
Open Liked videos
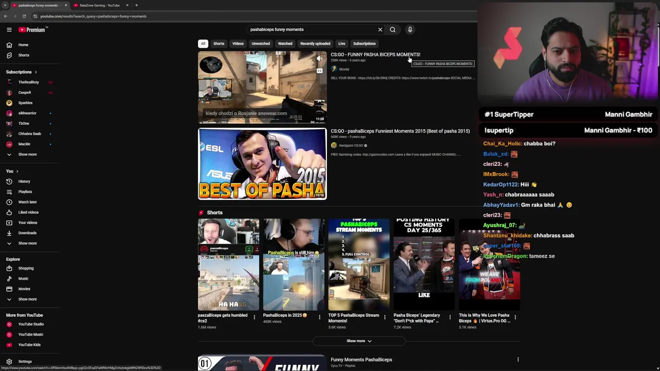29,212
